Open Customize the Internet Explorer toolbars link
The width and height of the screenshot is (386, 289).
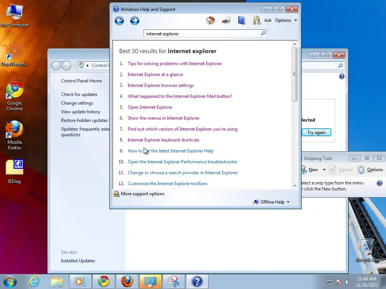167,184
